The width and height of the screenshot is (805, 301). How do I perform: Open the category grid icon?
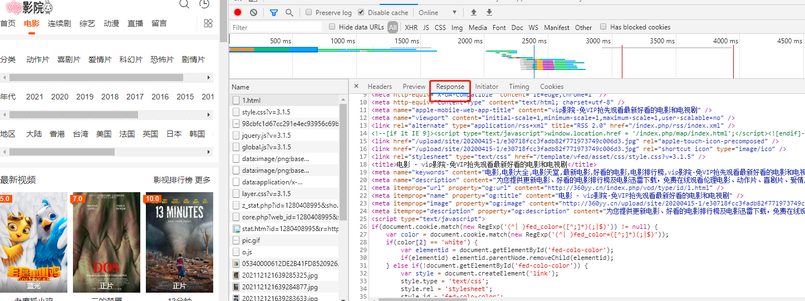(x=208, y=23)
